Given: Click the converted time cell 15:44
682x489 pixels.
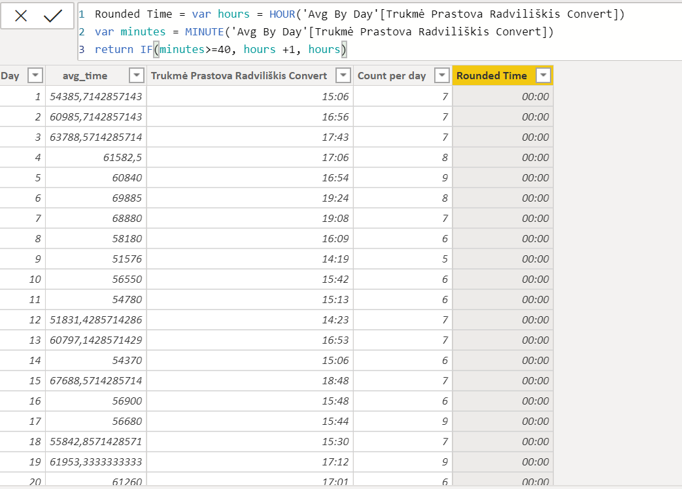Looking at the screenshot, I should pyautogui.click(x=250, y=421).
